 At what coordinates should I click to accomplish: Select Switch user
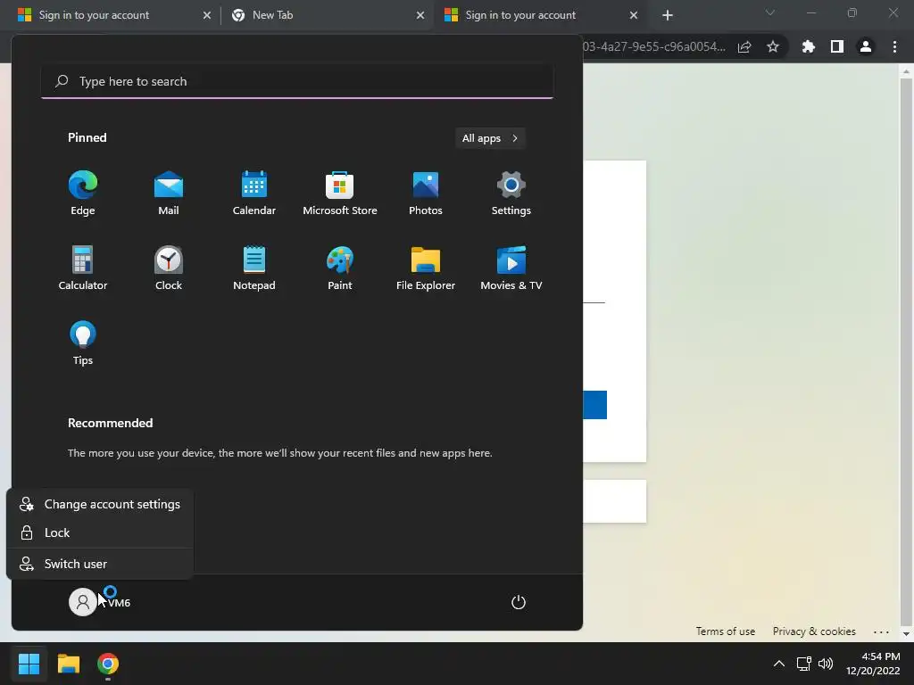(100, 564)
